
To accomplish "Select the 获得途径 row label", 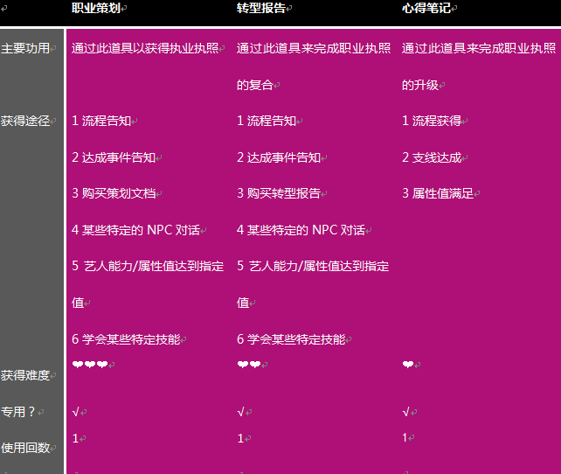I will pos(25,121).
